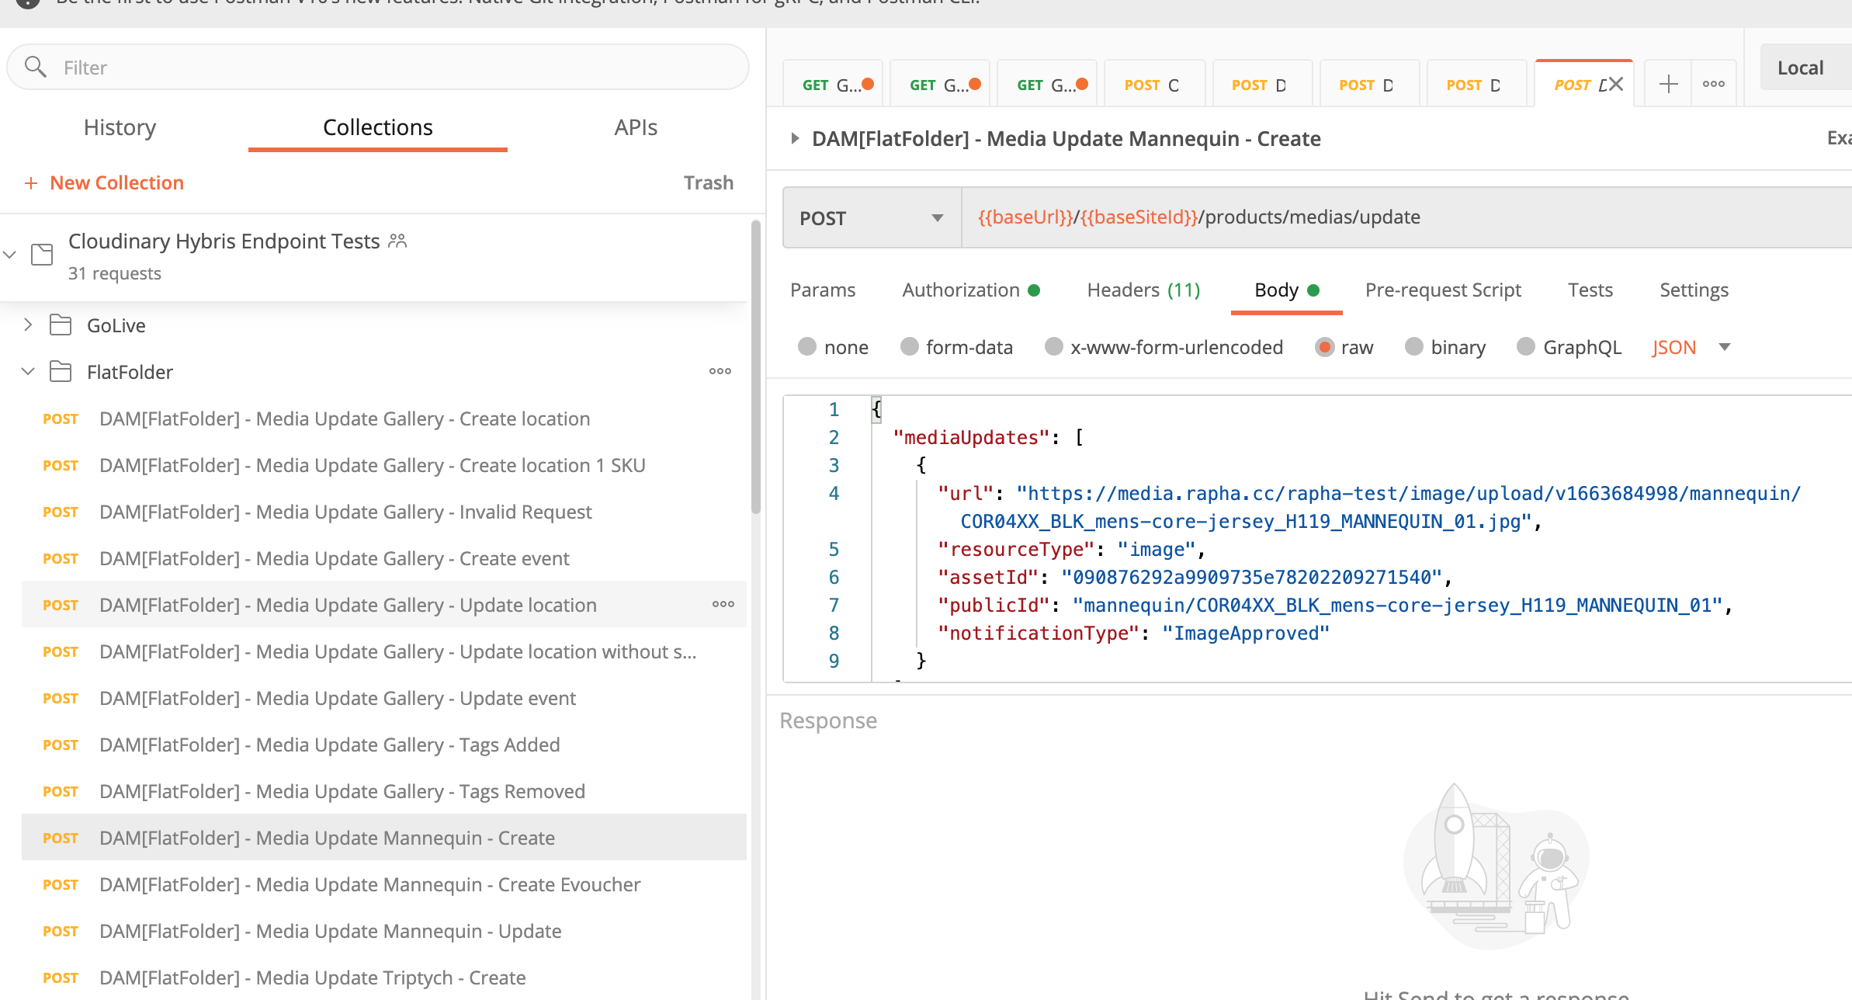Open the Trash link
Screen dimensions: 1852x1000
[x=708, y=182]
